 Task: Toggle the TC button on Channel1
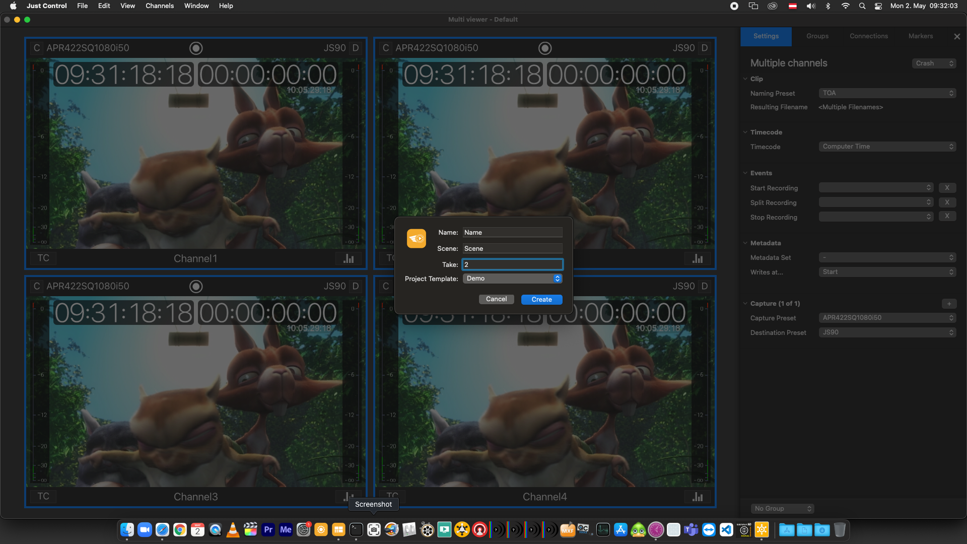click(43, 258)
